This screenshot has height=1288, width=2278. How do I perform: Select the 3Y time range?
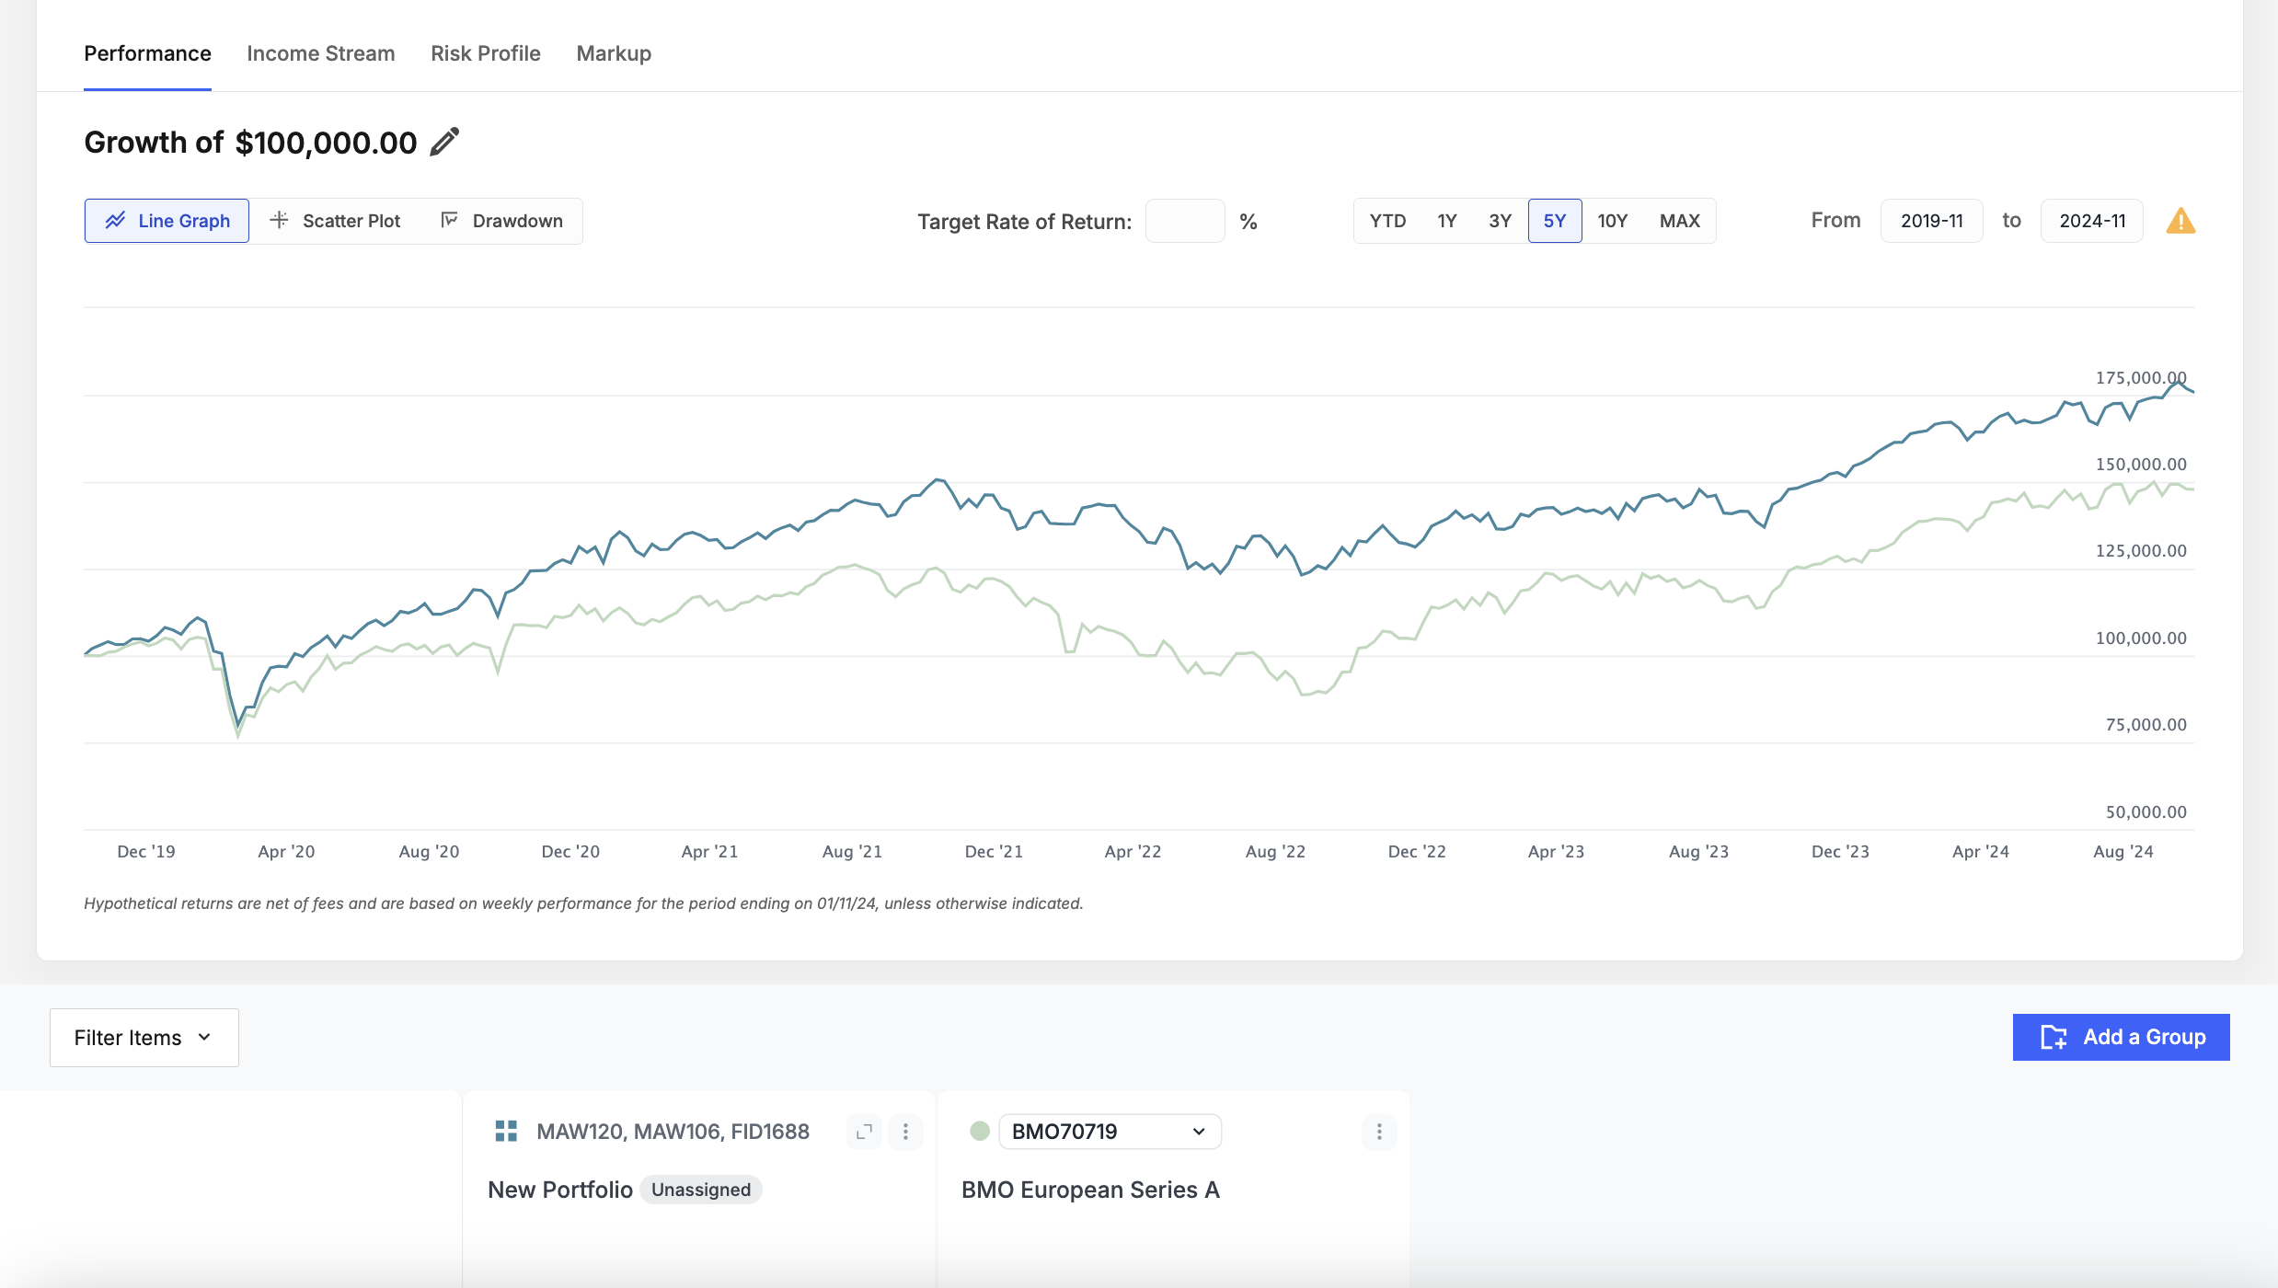pos(1500,221)
